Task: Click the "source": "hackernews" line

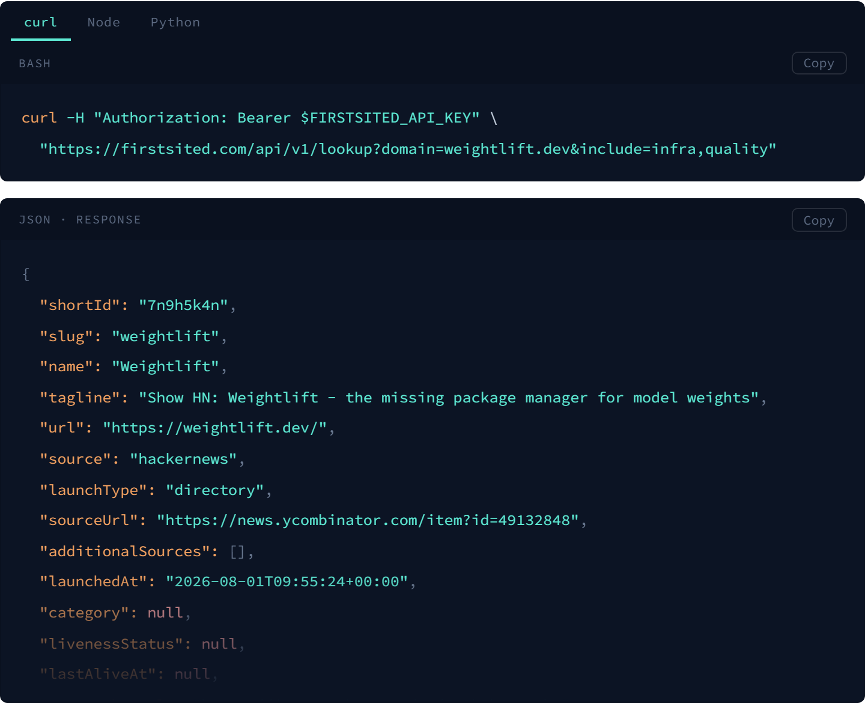Action: click(x=142, y=459)
